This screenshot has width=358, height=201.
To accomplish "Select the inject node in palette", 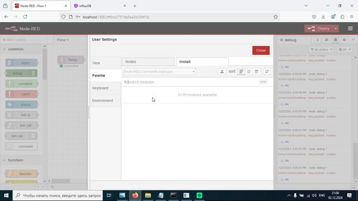I will click(21, 63).
